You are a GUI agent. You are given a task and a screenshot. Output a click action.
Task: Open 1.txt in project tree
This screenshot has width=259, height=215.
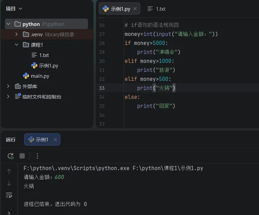pos(40,55)
